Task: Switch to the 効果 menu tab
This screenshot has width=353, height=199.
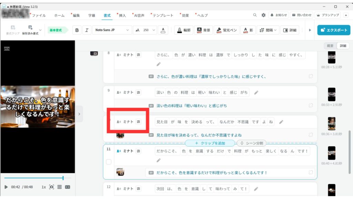Action: coord(185,16)
